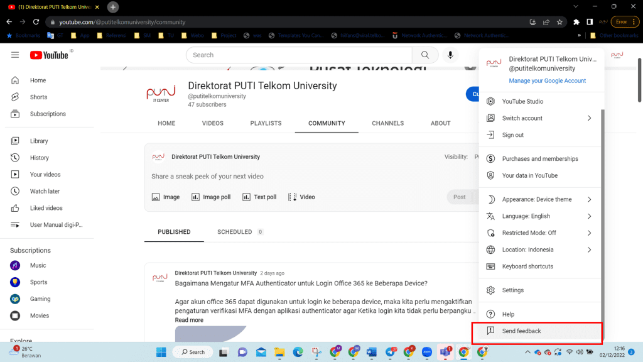Create a Text poll post

(259, 197)
